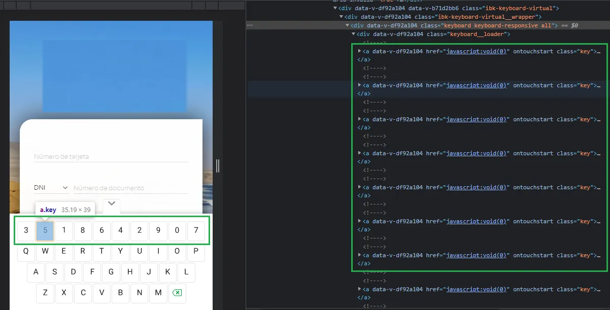
Task: Tap the R letter key
Action: (x=83, y=252)
